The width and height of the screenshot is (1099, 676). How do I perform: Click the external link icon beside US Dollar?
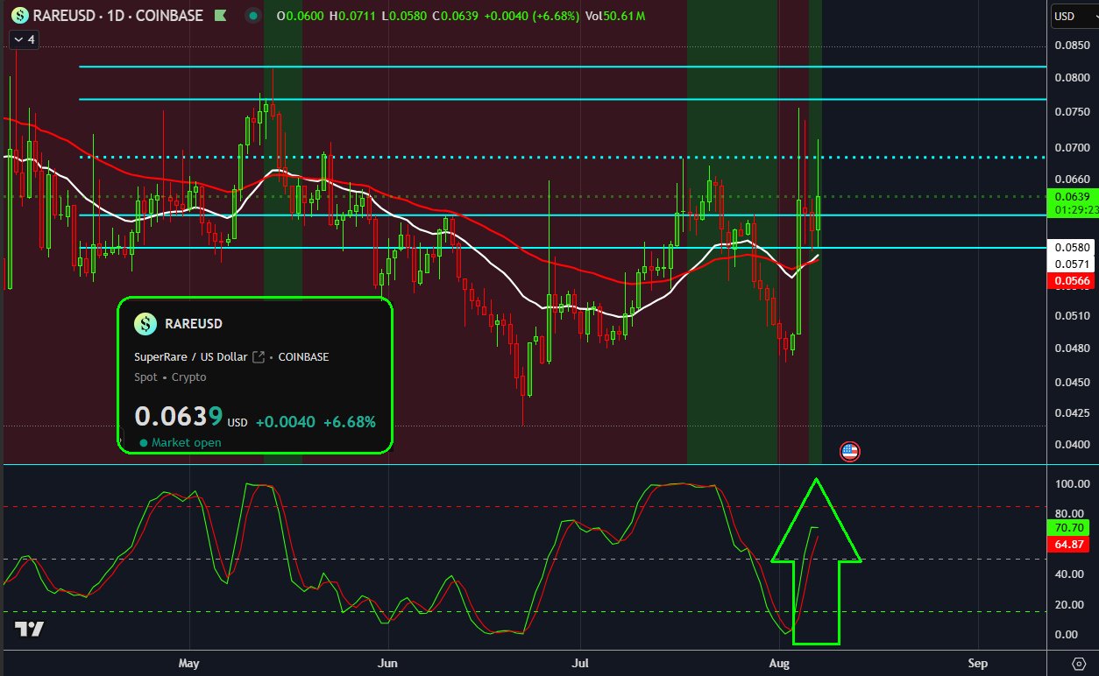coord(258,357)
